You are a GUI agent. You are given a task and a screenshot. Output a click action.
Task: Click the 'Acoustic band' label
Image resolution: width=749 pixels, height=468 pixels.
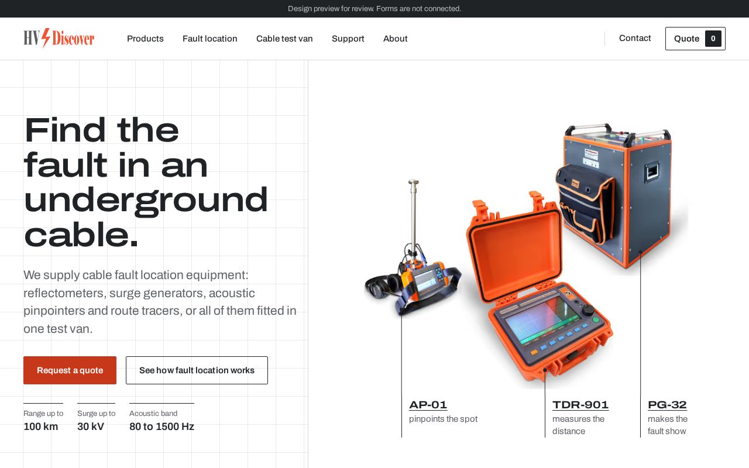pos(153,414)
